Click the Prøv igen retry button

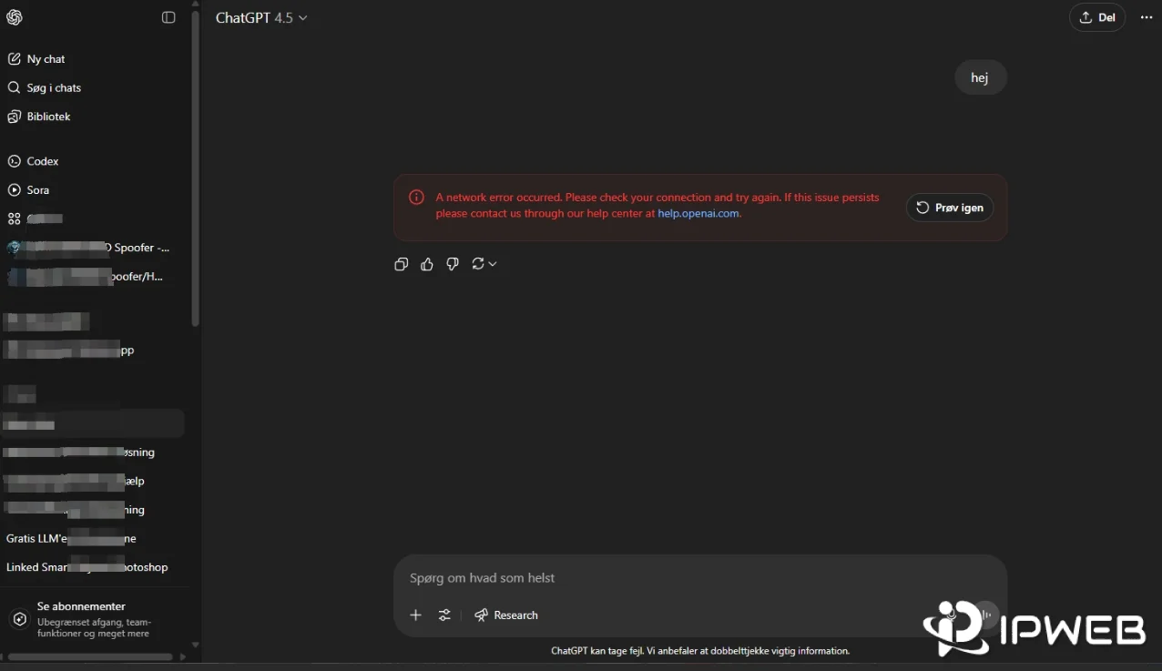950,208
